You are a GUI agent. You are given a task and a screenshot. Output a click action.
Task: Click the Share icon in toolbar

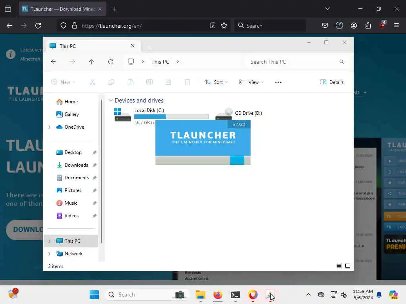168,82
